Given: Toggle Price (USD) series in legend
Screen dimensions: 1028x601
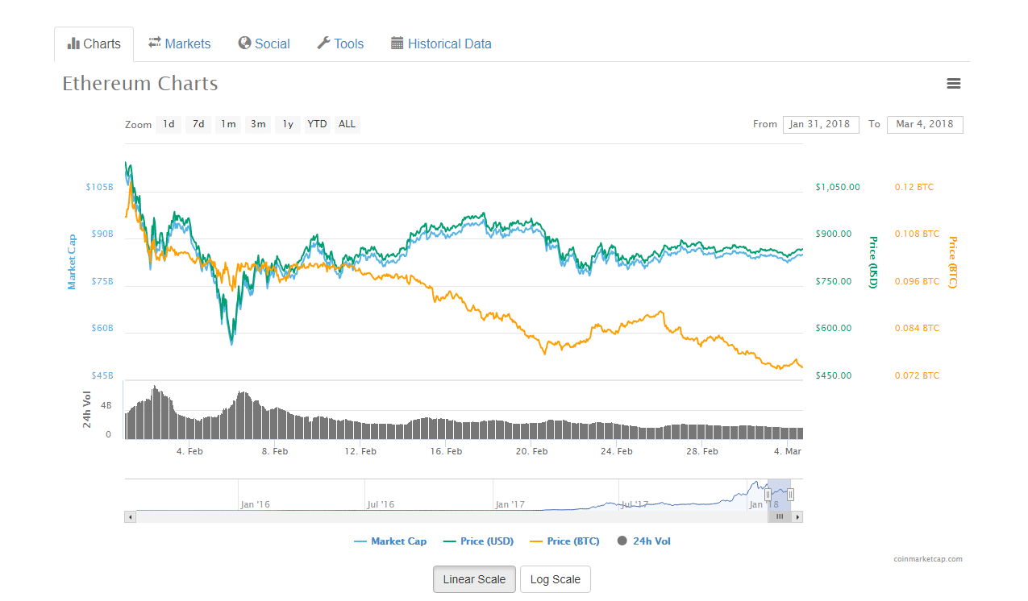Looking at the screenshot, I should tap(478, 541).
